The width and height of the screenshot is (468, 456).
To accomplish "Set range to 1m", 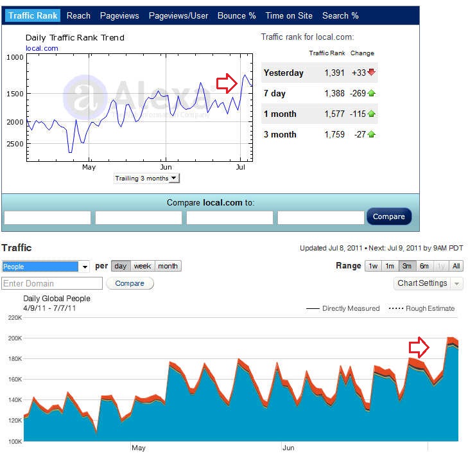I will (x=390, y=266).
